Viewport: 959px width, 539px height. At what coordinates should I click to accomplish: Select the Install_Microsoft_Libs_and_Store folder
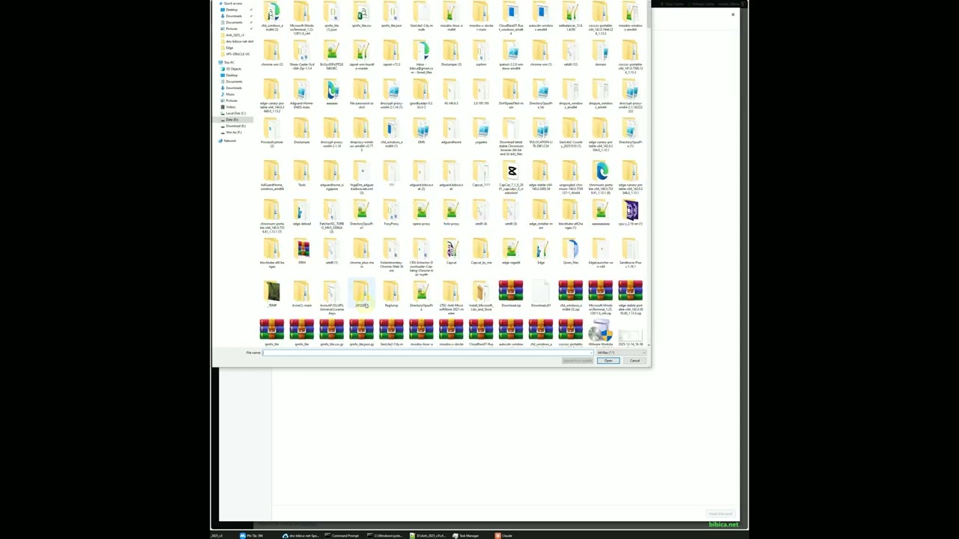tap(481, 295)
